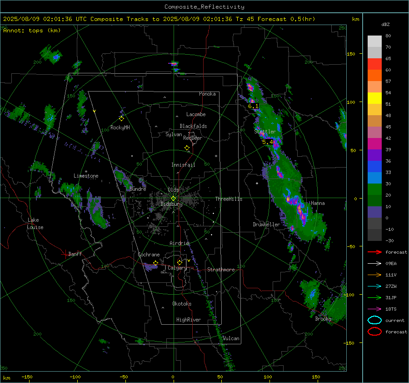
Task: Click the Vulcan city label
Action: [231, 338]
